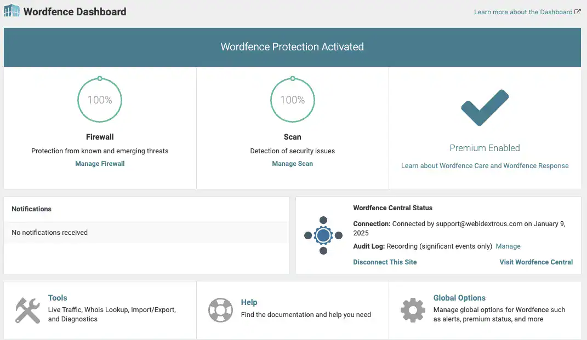Click the Wordfence logo icon in header
Image resolution: width=587 pixels, height=340 pixels.
[x=12, y=11]
